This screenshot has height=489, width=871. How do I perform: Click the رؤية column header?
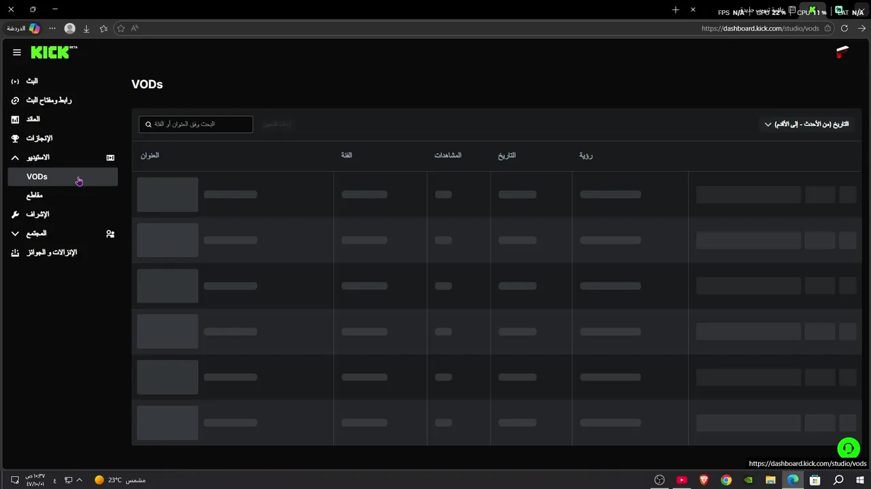[x=586, y=156]
